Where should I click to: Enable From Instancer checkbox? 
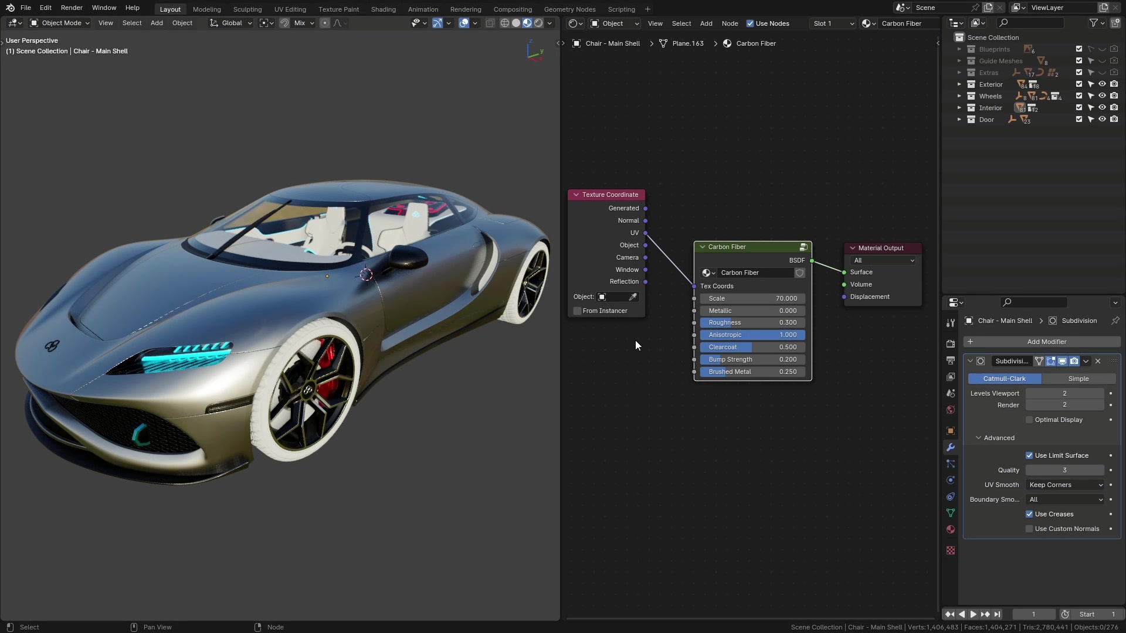578,311
